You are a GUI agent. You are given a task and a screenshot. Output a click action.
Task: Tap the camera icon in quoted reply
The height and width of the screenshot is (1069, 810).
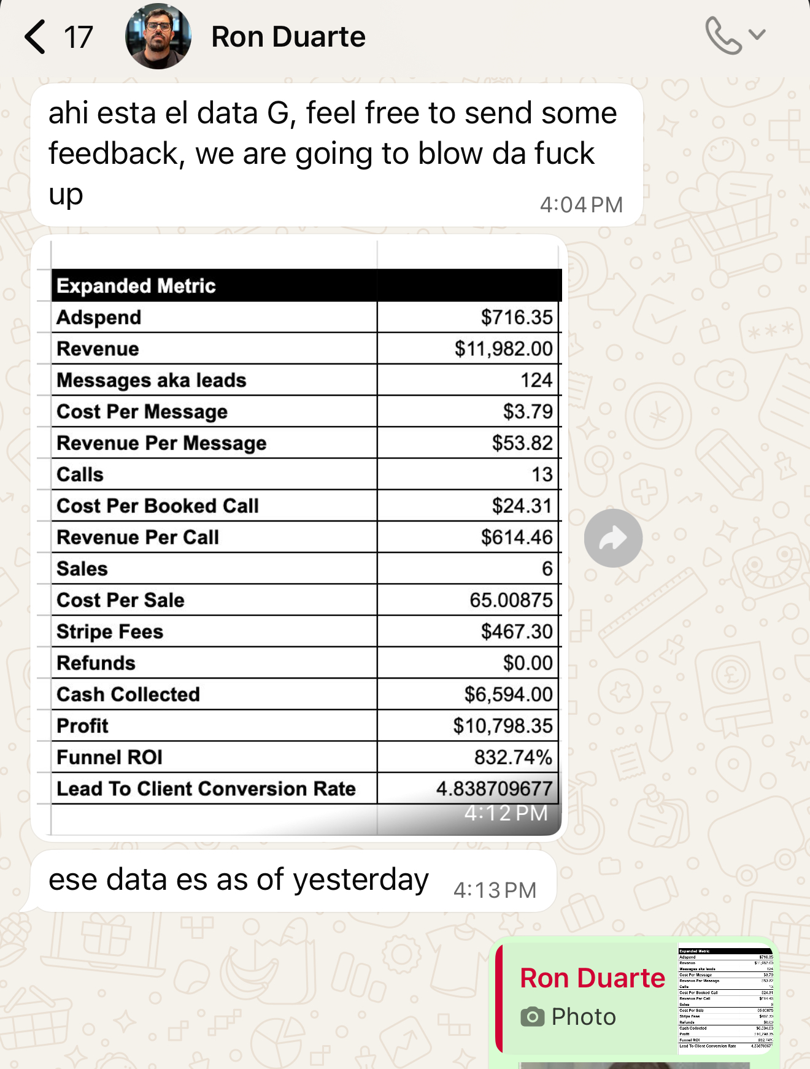533,1017
